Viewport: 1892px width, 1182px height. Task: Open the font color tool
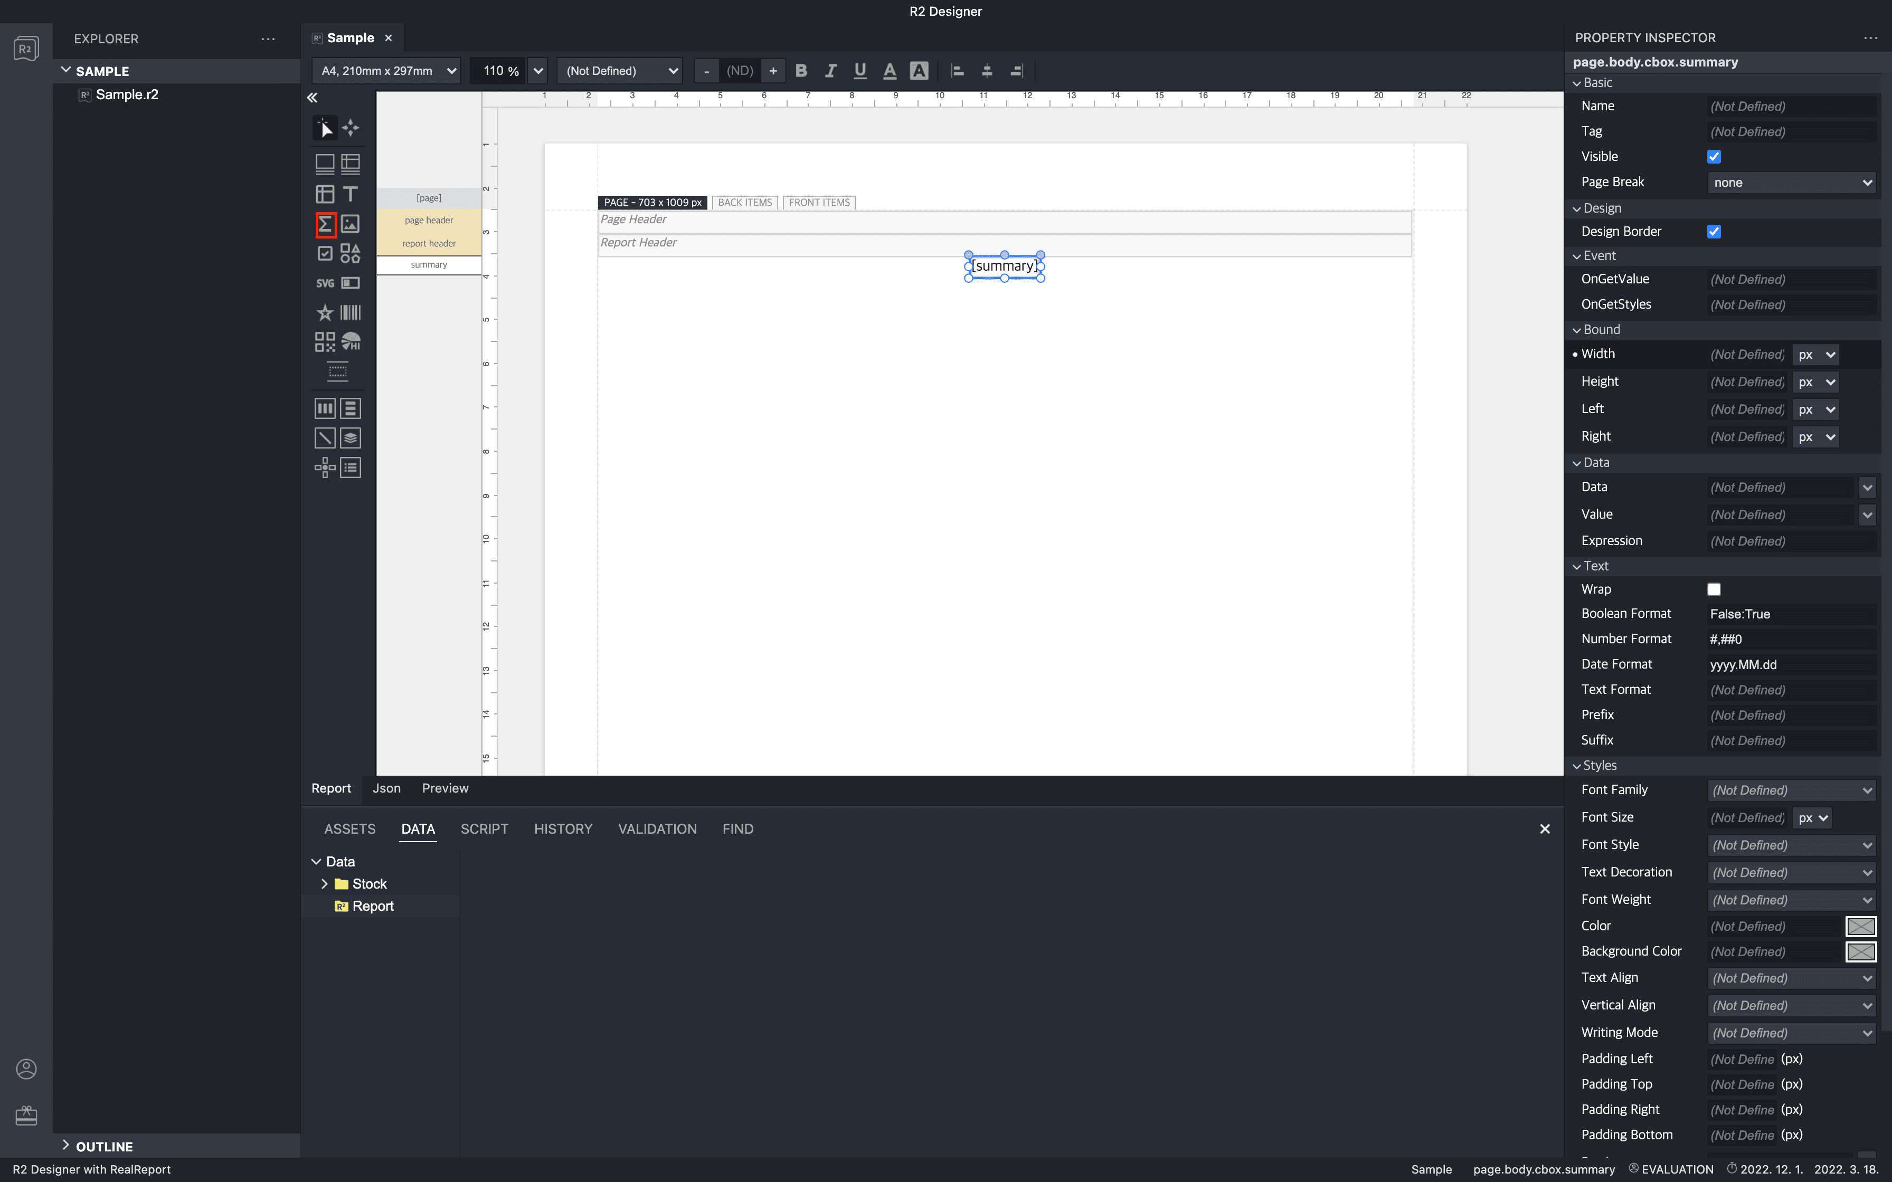coord(890,70)
